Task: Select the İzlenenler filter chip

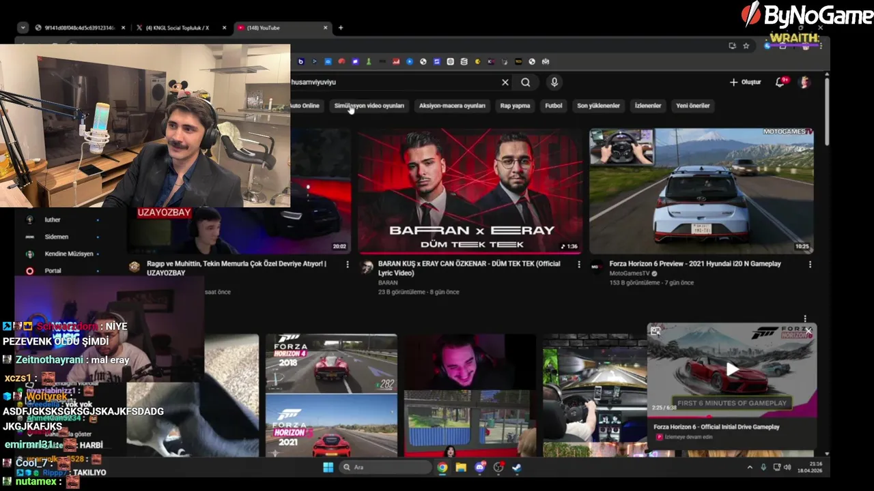Action: [648, 106]
